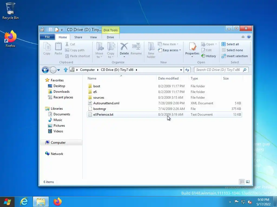Sort files by Date modified column
The image size is (277, 207).
[x=168, y=78]
